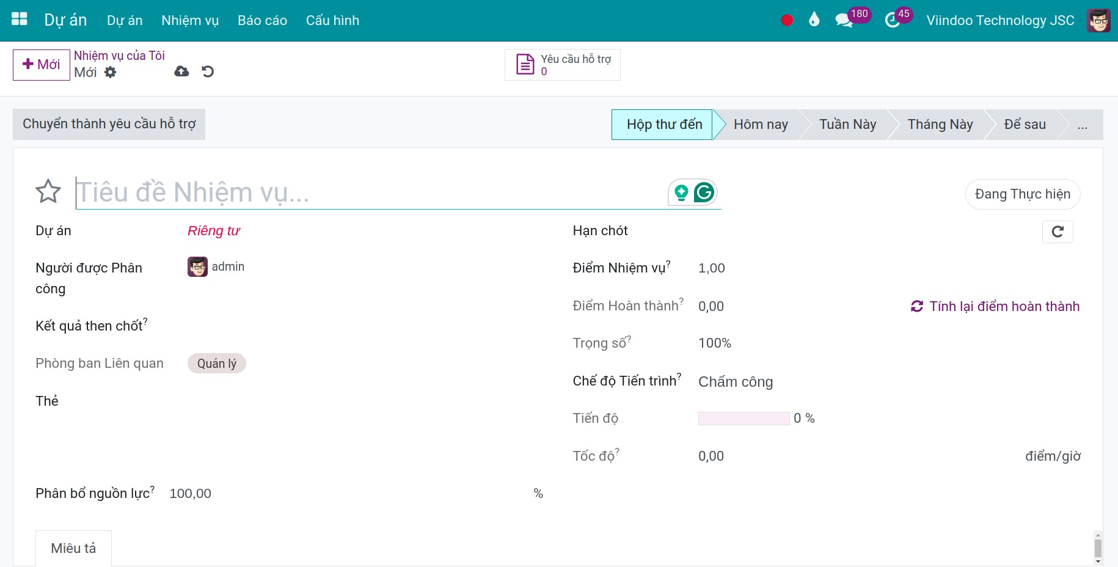
Task: Select the Hôm nay stage
Action: [x=761, y=125]
